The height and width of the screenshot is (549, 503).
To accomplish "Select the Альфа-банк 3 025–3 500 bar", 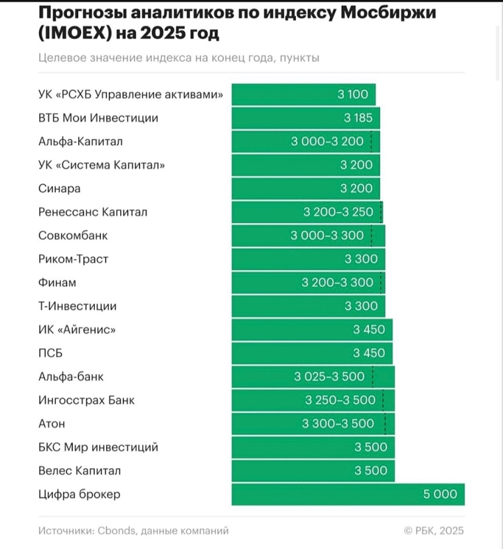I will pos(313,377).
